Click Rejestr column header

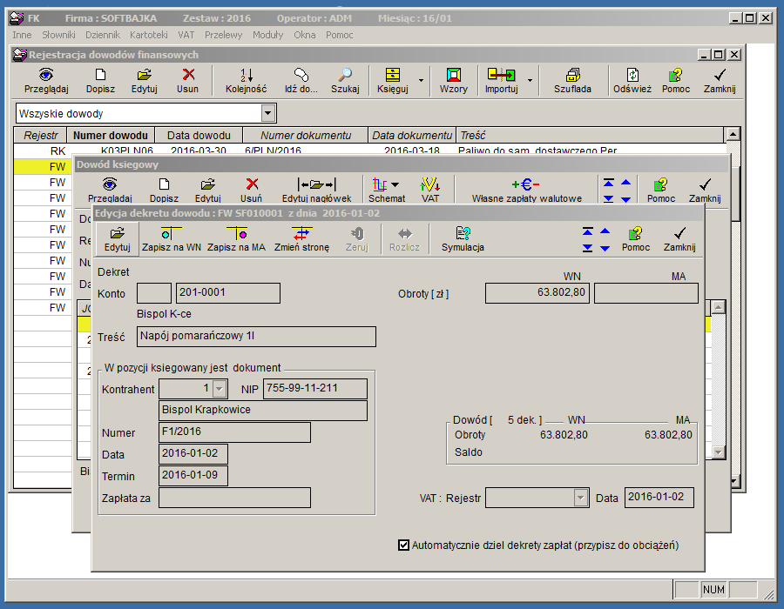point(40,135)
